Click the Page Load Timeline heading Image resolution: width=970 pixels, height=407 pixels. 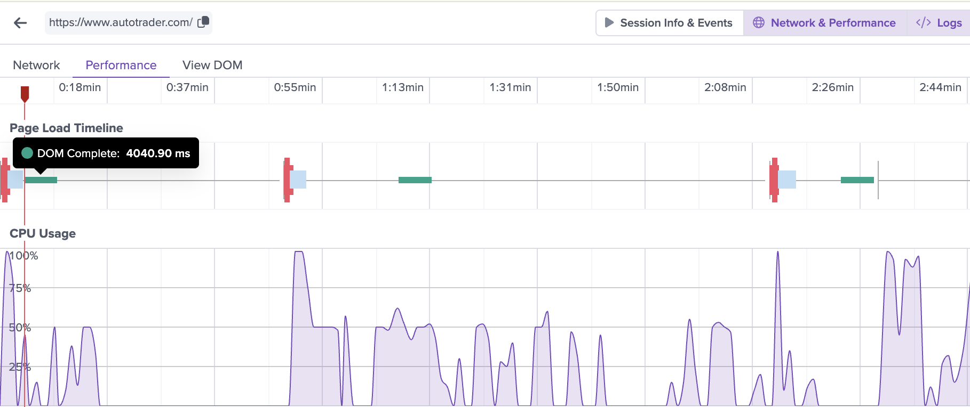66,128
